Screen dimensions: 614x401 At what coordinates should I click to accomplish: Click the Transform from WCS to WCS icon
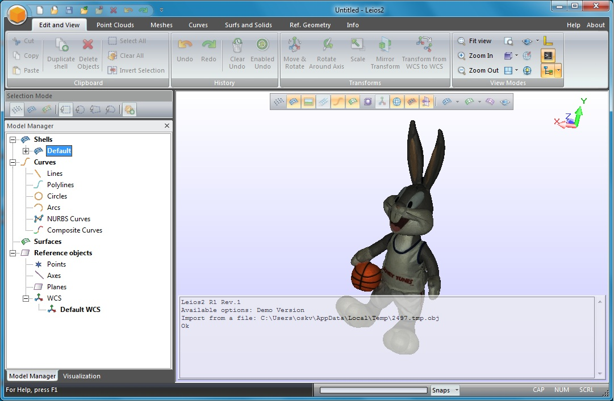[424, 45]
